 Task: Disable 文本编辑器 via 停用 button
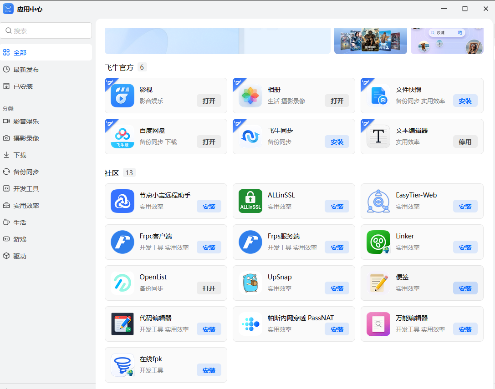click(465, 141)
